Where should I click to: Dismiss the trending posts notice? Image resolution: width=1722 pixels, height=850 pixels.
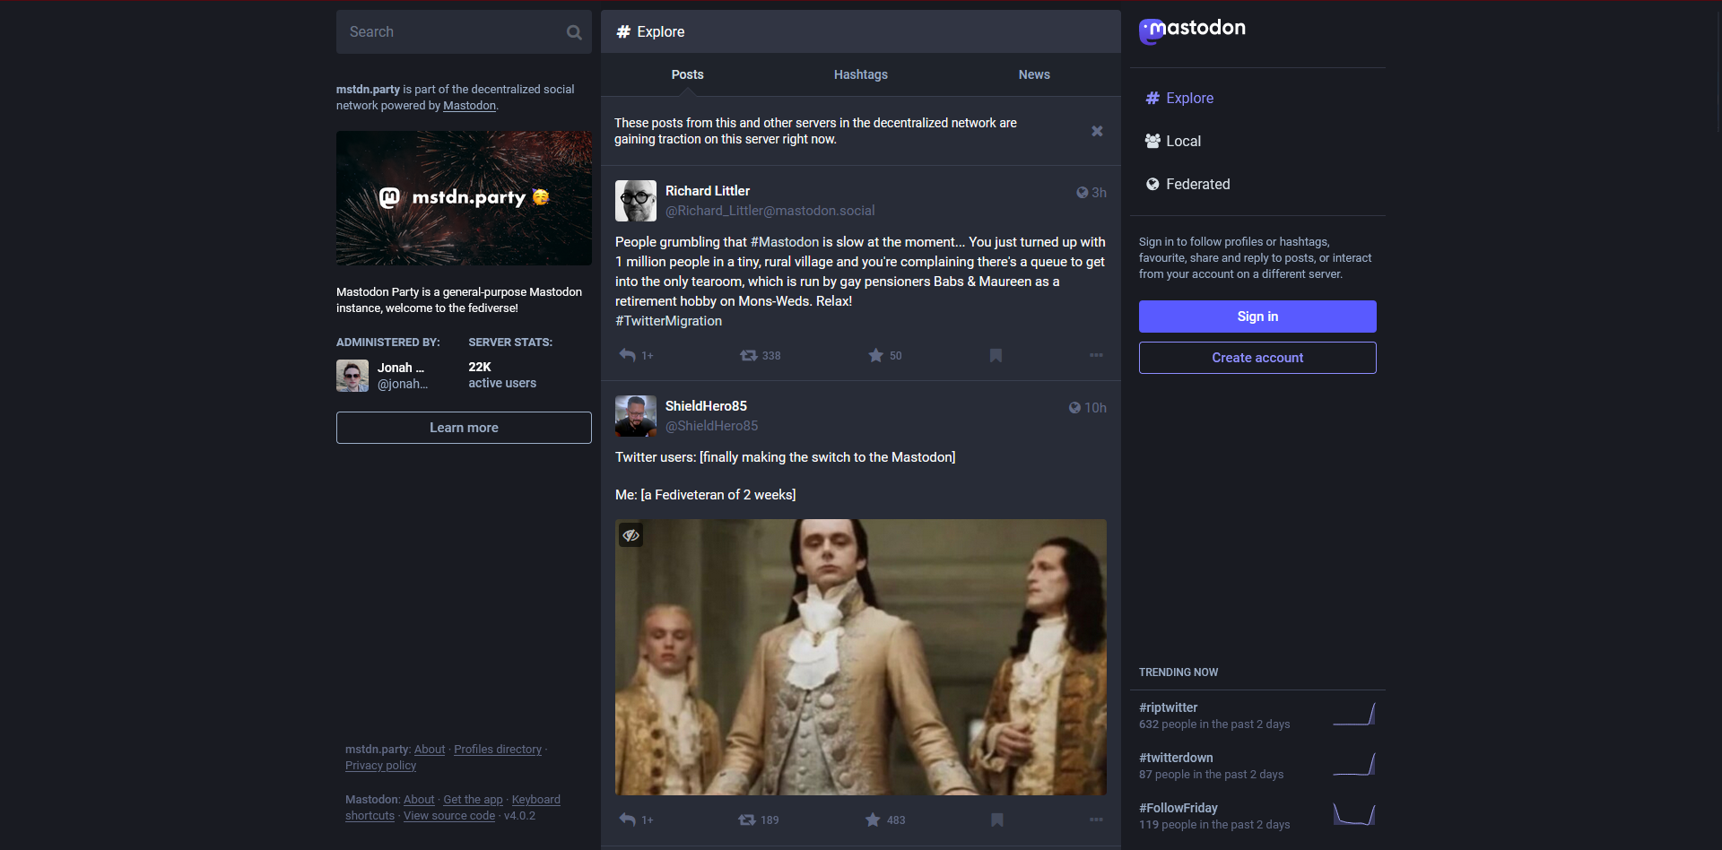point(1097,131)
